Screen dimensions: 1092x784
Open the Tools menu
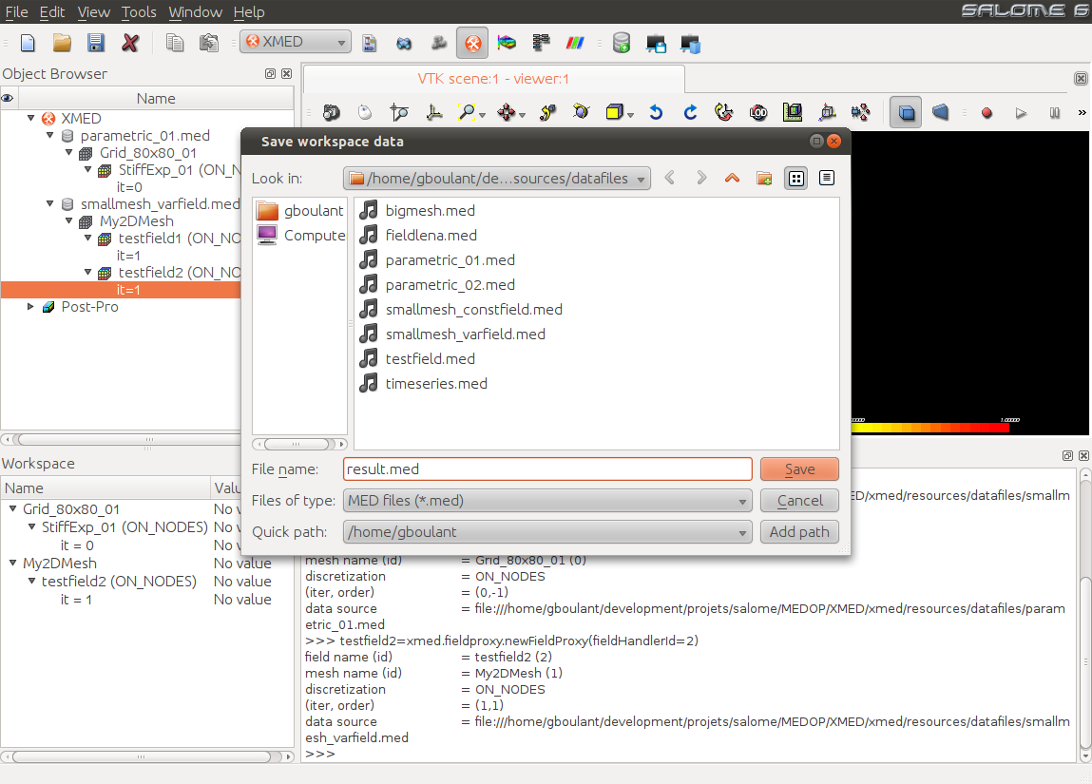[x=139, y=11]
